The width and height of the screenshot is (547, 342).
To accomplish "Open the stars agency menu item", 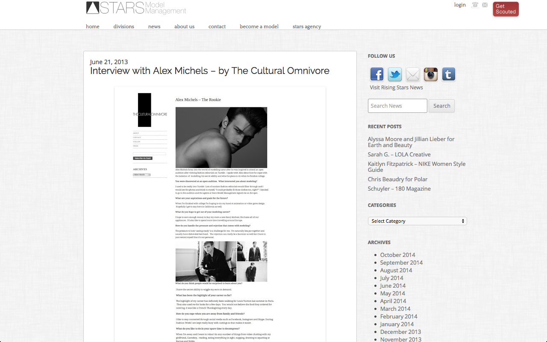I will [306, 27].
